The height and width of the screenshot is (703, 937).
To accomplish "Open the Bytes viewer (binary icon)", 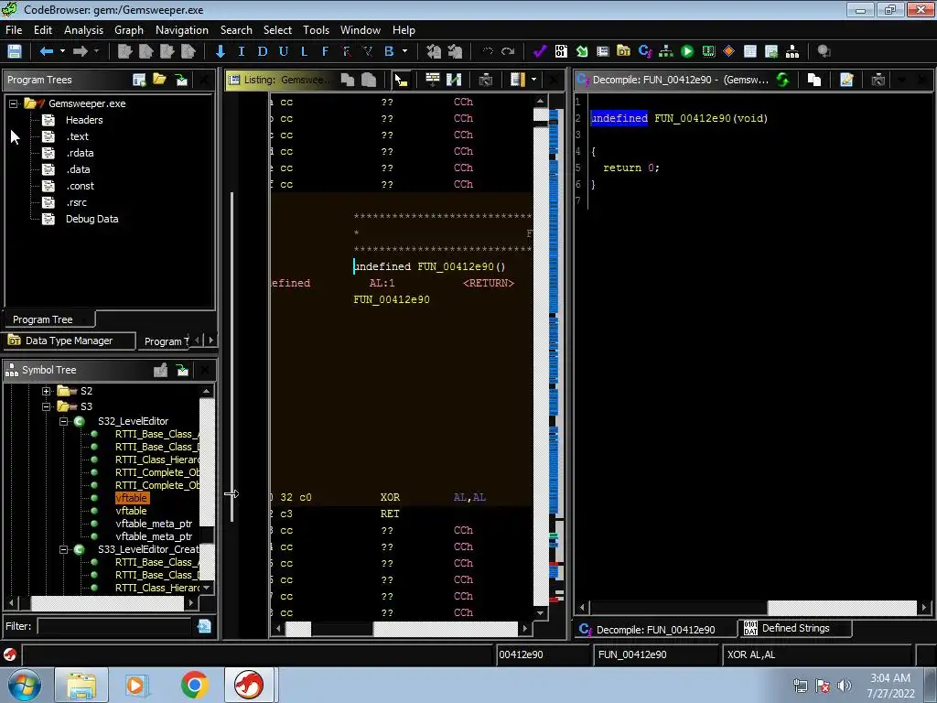I will coord(561,51).
